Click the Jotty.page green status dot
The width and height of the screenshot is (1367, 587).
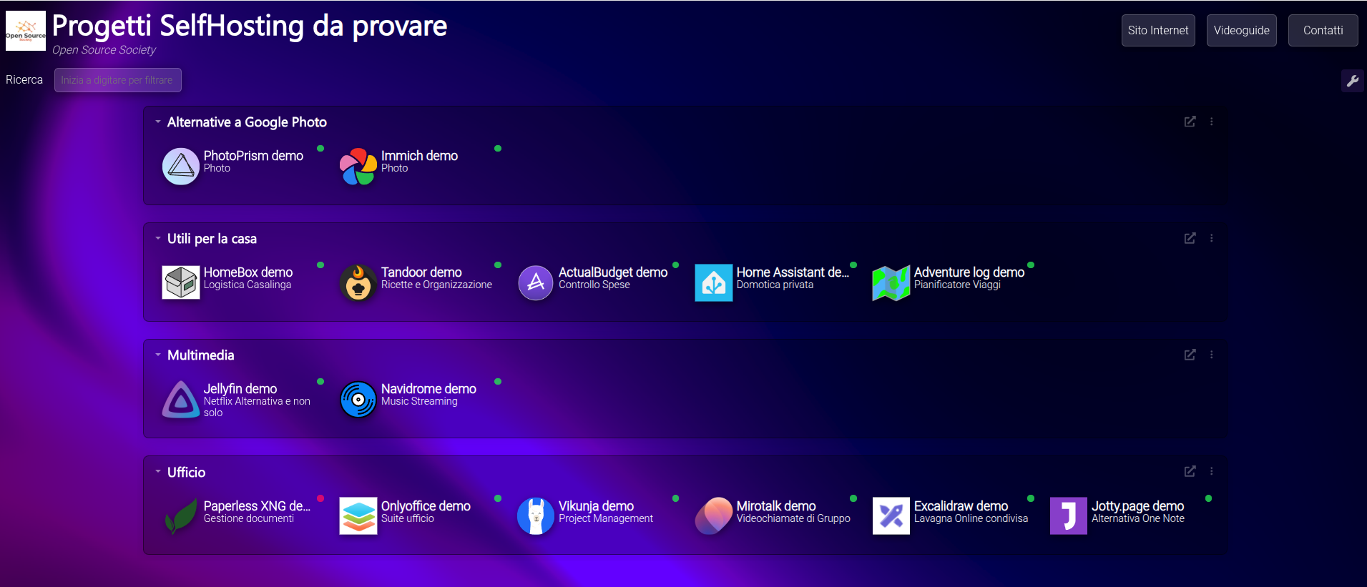pos(1208,498)
